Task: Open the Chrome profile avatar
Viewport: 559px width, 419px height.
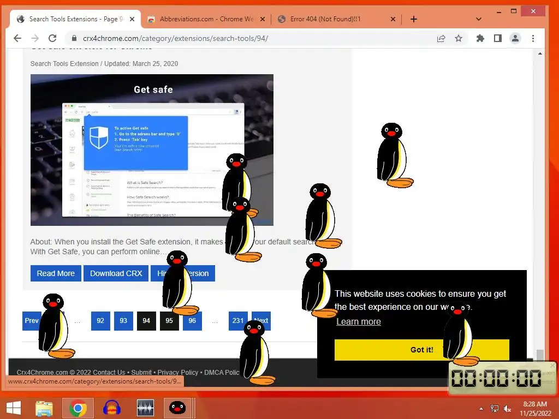Action: (x=515, y=39)
